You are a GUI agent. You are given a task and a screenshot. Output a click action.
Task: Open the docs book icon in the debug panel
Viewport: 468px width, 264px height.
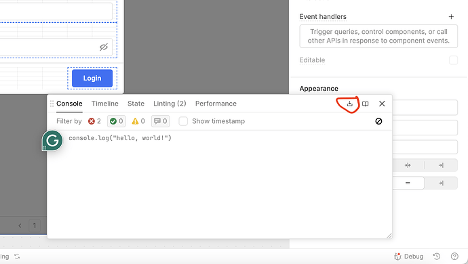[x=365, y=104]
